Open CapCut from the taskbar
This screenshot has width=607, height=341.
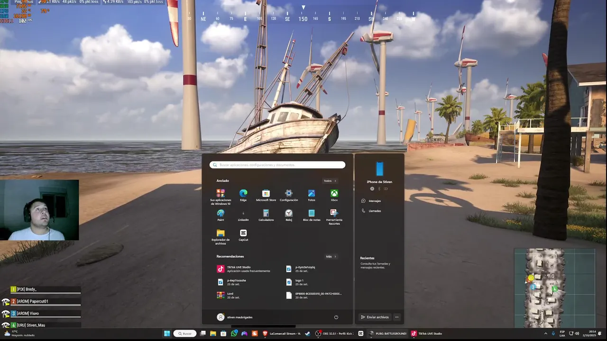(x=361, y=333)
